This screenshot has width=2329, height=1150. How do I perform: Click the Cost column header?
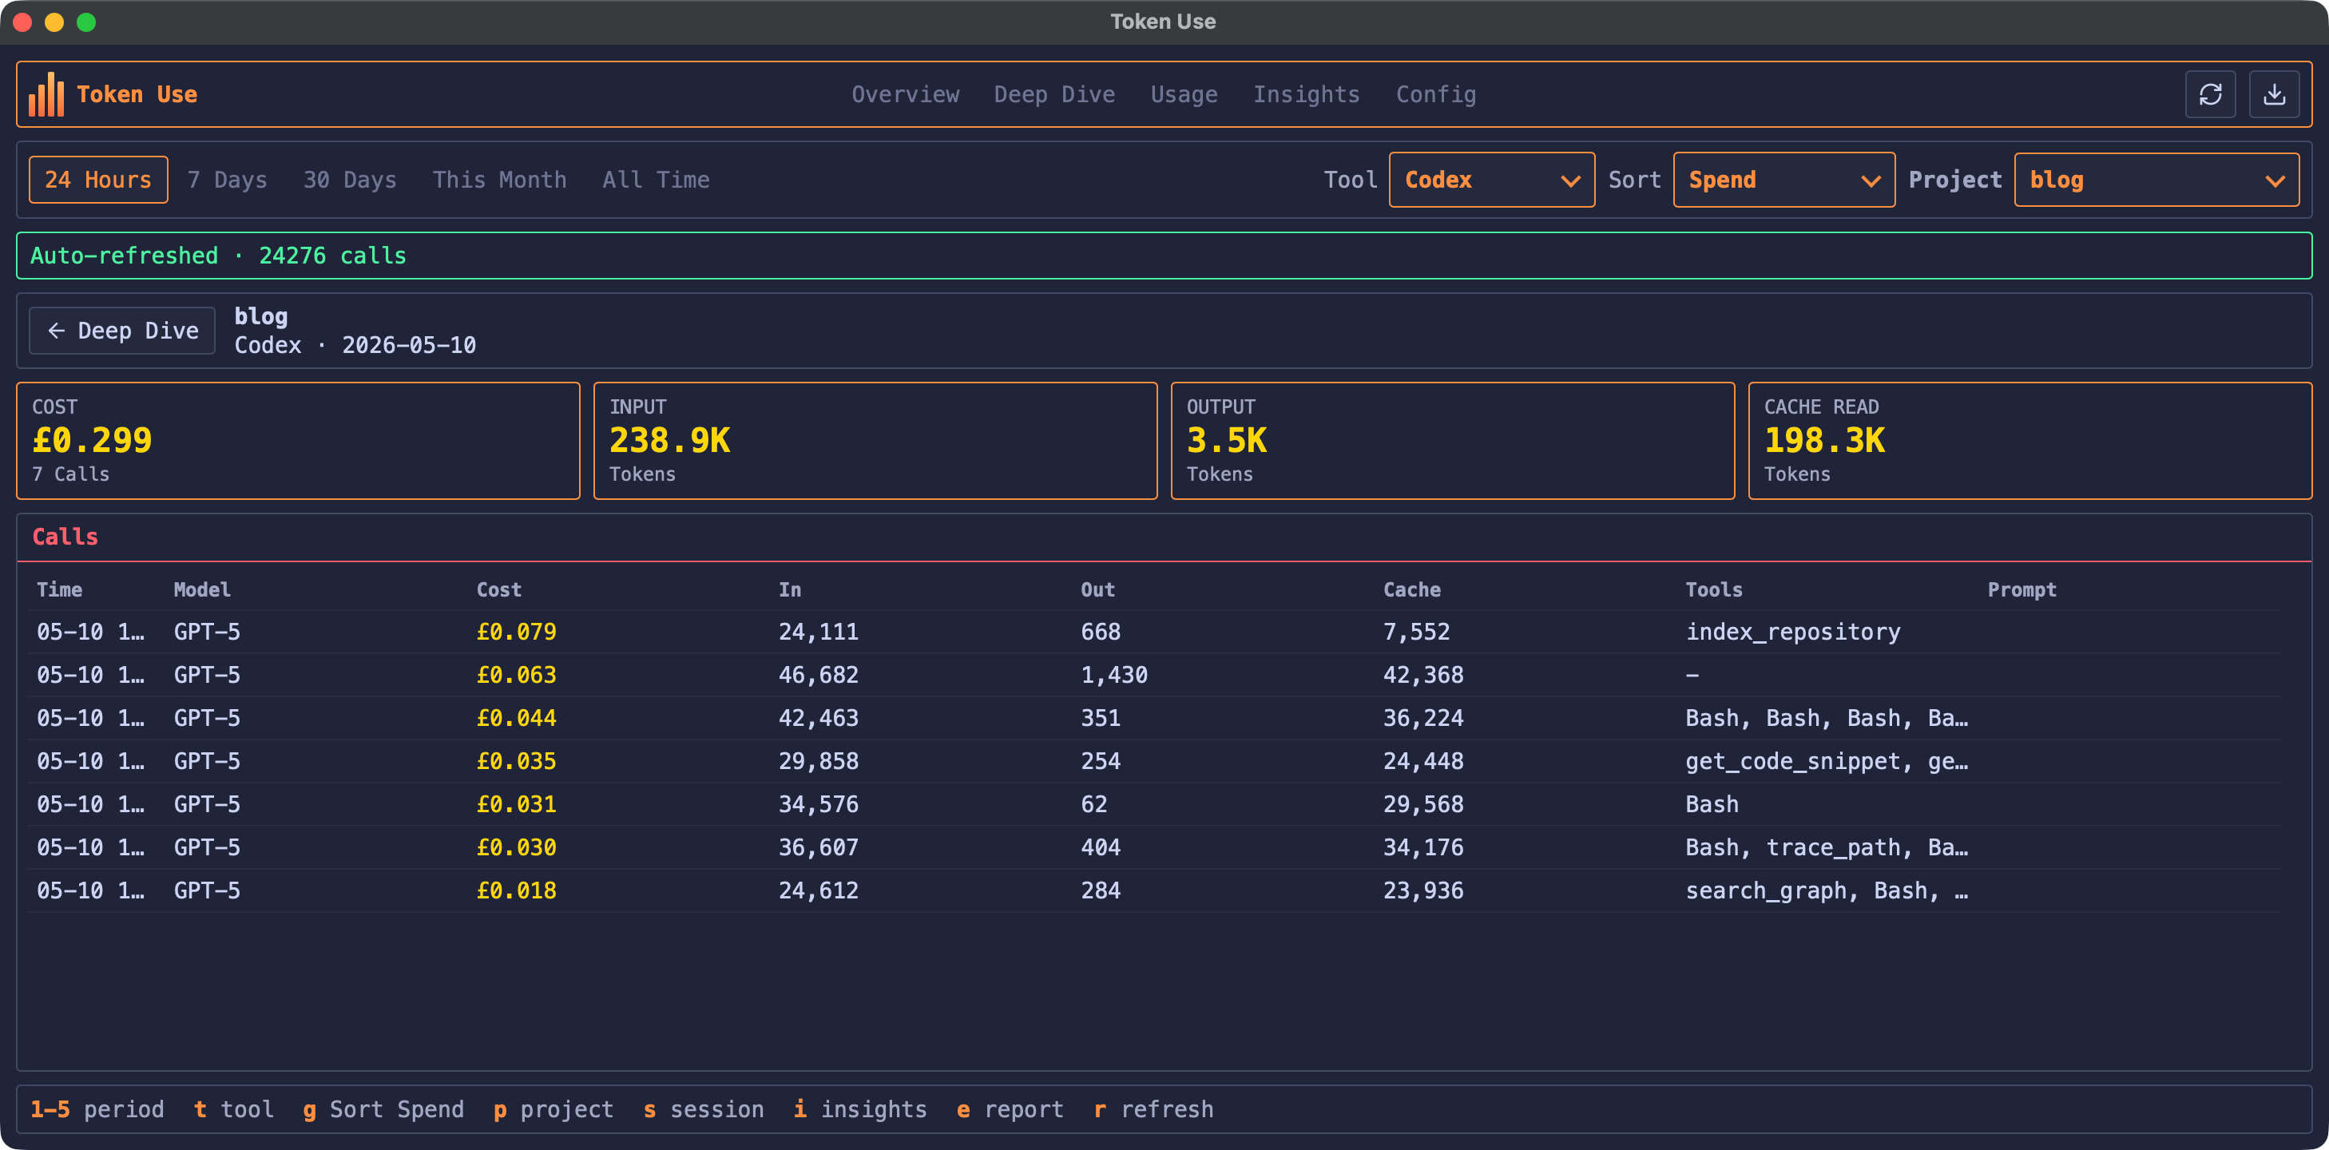coord(499,589)
